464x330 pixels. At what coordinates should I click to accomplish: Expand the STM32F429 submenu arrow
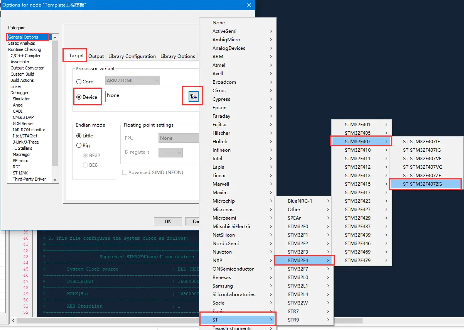(x=386, y=218)
